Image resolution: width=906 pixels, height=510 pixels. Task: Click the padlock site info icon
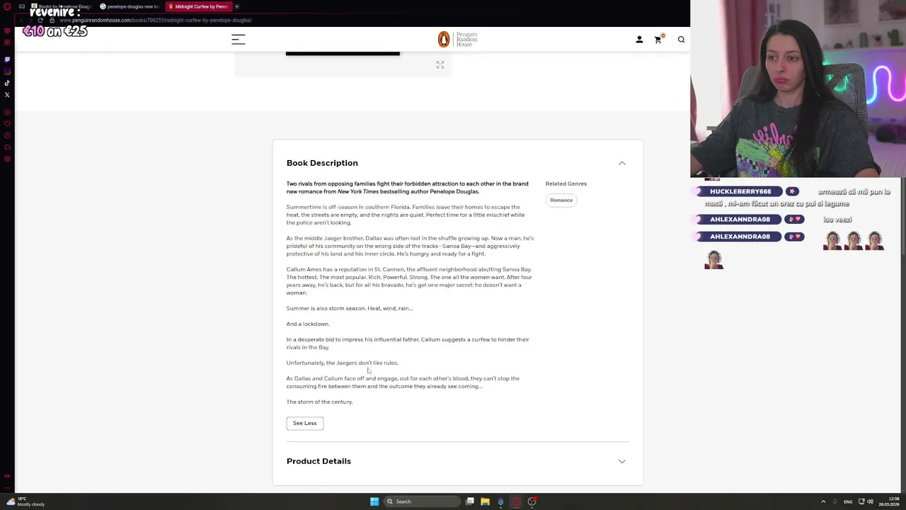click(x=52, y=20)
